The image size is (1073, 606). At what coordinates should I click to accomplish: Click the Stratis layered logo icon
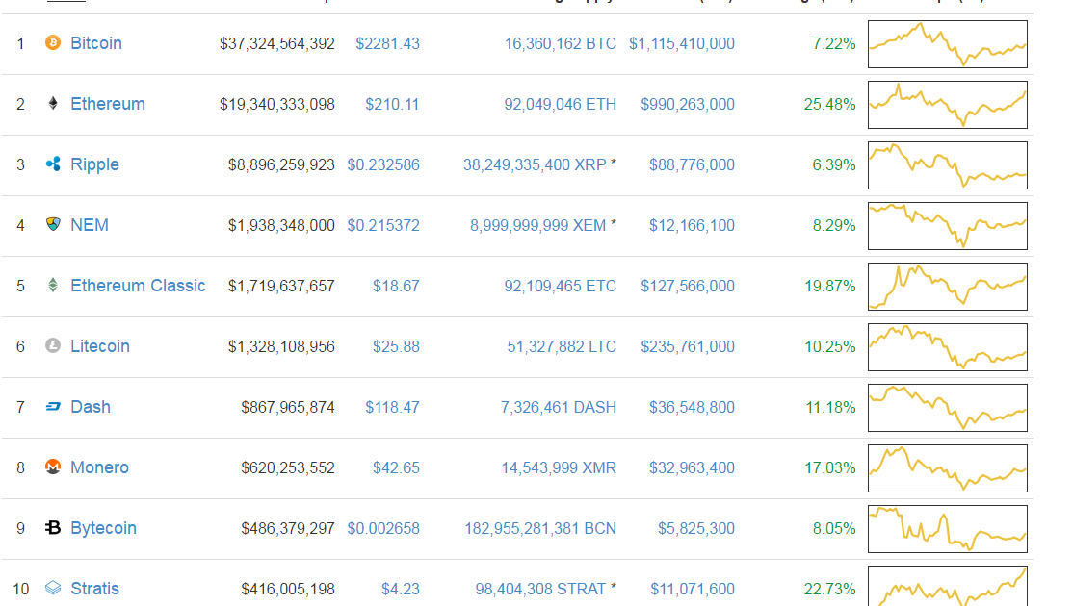tap(53, 588)
